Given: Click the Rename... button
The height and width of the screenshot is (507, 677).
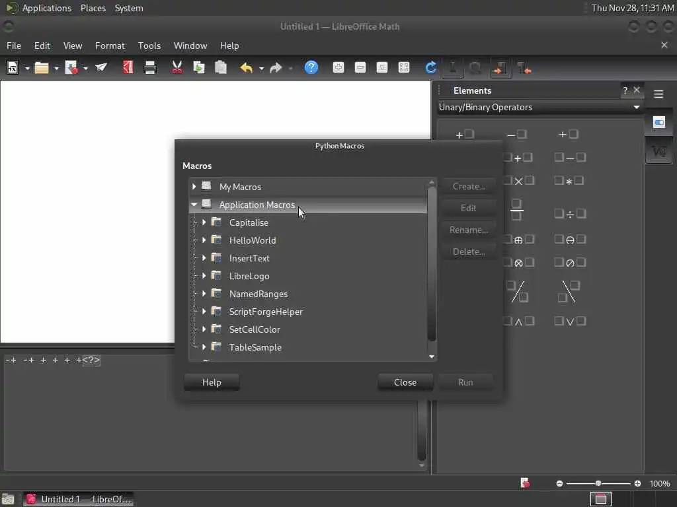Looking at the screenshot, I should coord(469,230).
